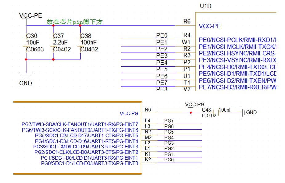The width and height of the screenshot is (285, 183).
Task: Click the red junction dot above C37
Action: click(x=53, y=26)
